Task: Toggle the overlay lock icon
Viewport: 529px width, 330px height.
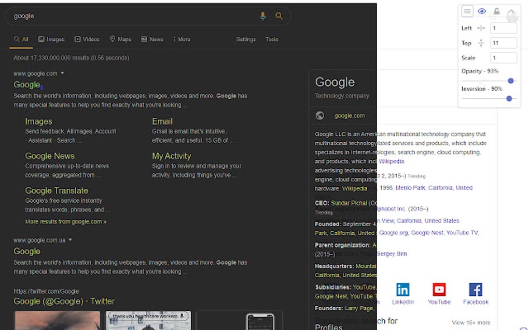Action: (496, 11)
